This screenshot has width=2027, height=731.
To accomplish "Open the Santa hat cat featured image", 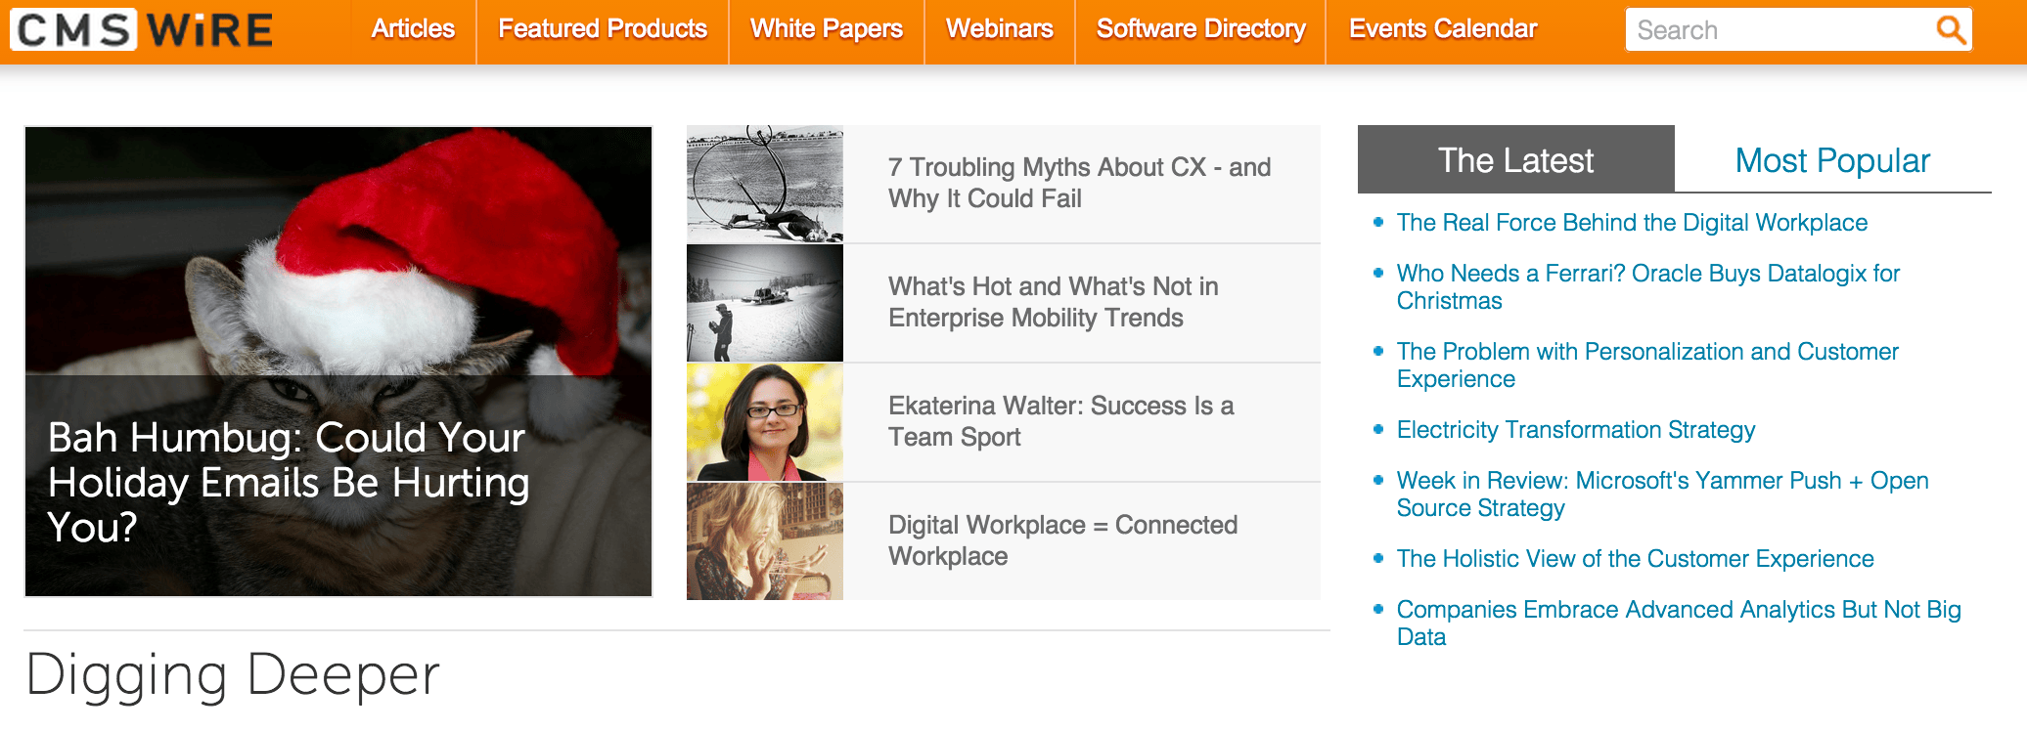I will pyautogui.click(x=338, y=254).
